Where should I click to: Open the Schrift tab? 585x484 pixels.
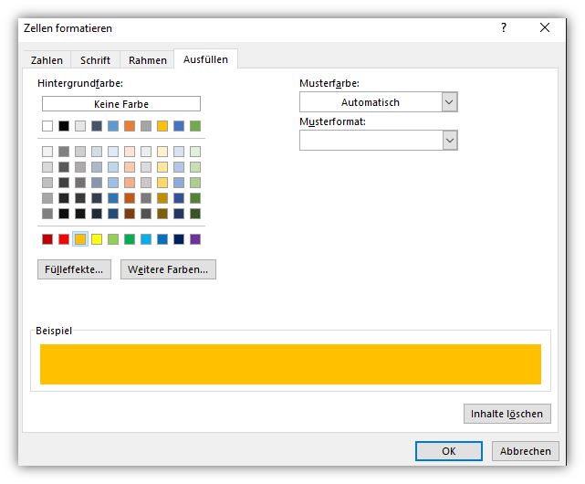(x=95, y=60)
